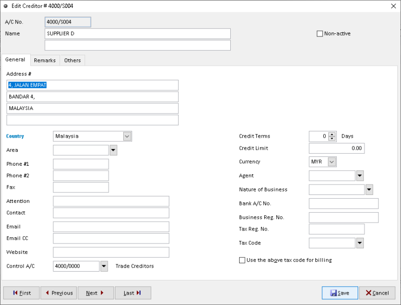Click the Nature of Business field
Screen dimensions: 401x305
click(337, 190)
